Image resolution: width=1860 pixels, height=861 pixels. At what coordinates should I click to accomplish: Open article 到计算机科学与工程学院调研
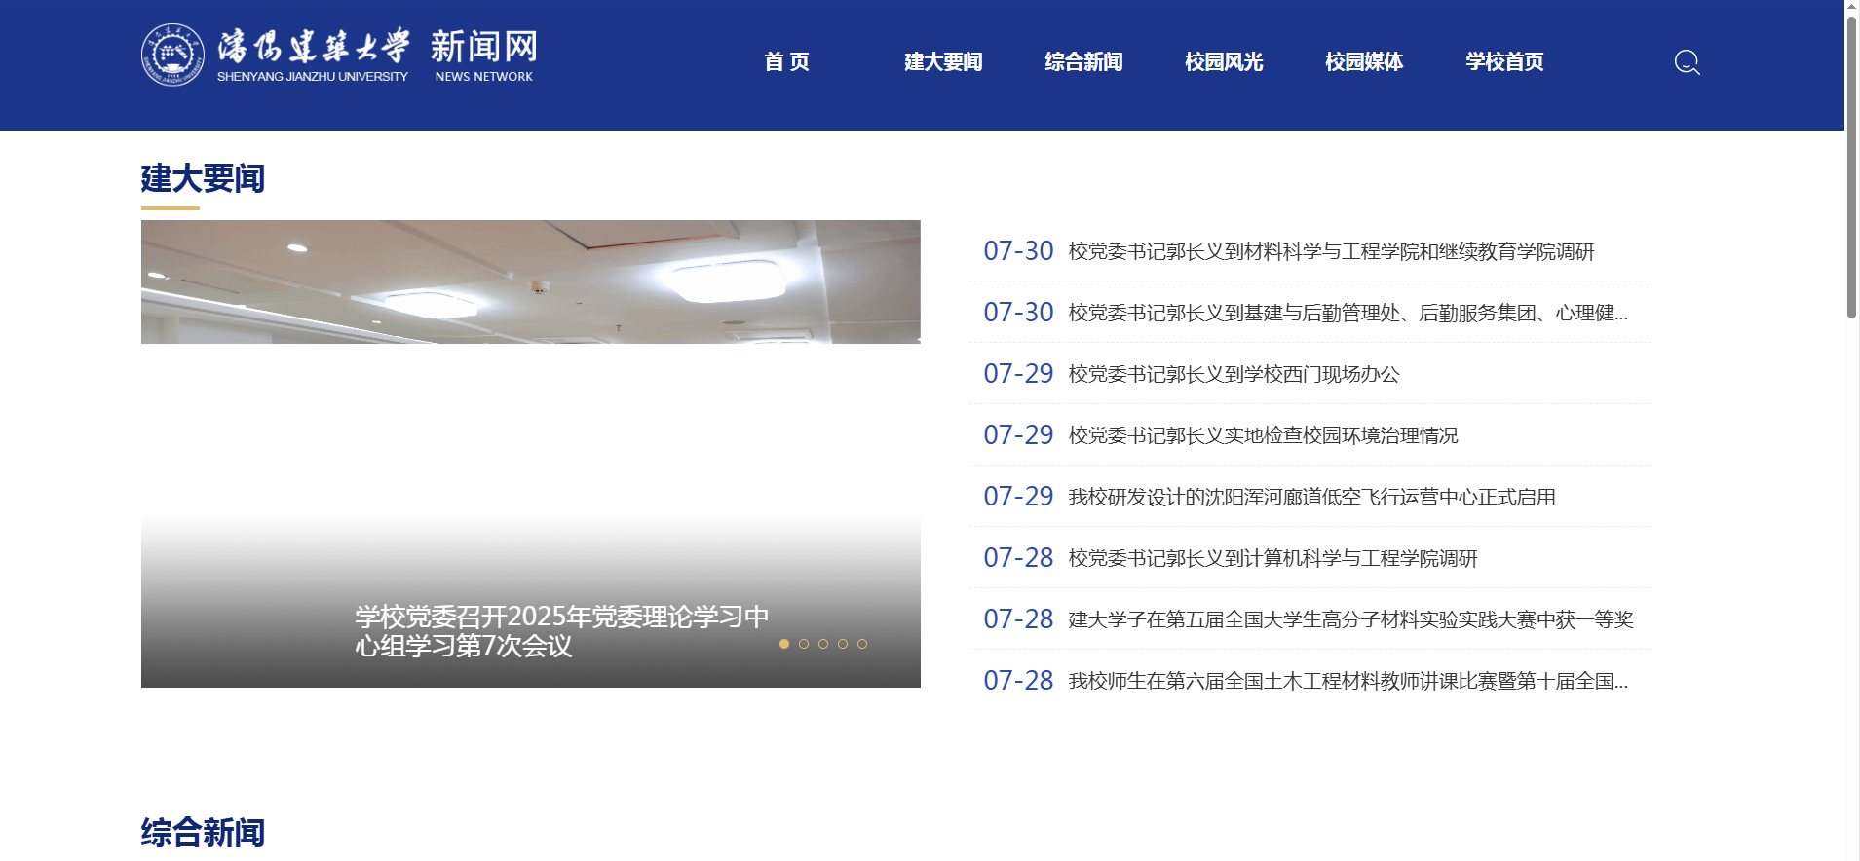point(1272,559)
